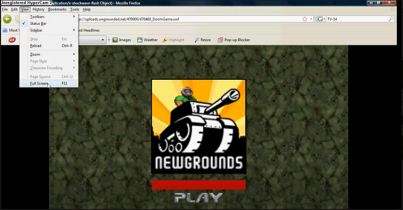Click the red loading progress bar
The height and width of the screenshot is (210, 403).
tap(199, 185)
